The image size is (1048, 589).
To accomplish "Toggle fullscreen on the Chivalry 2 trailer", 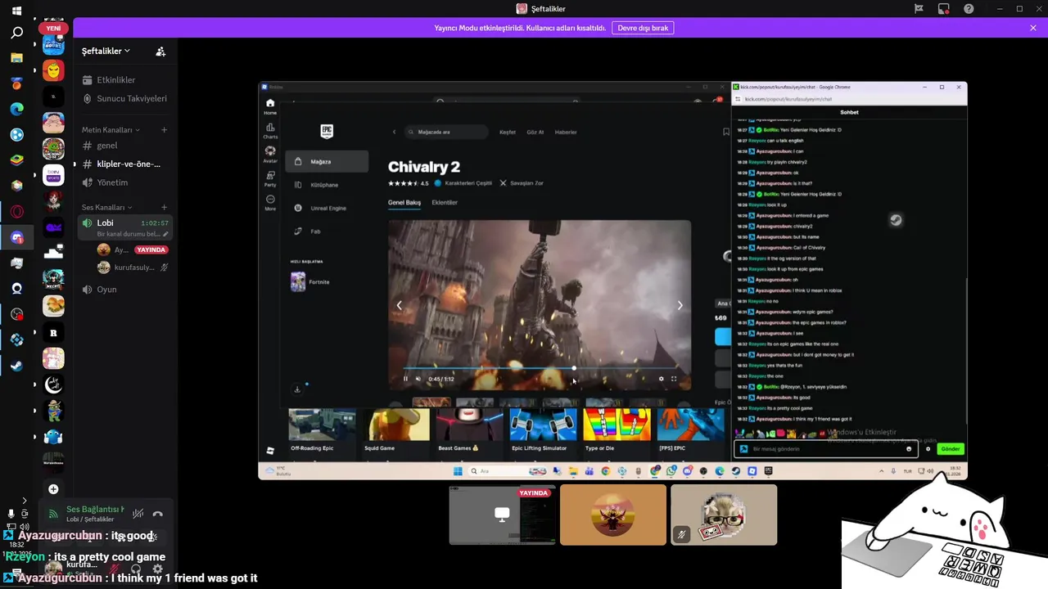I will [x=674, y=379].
